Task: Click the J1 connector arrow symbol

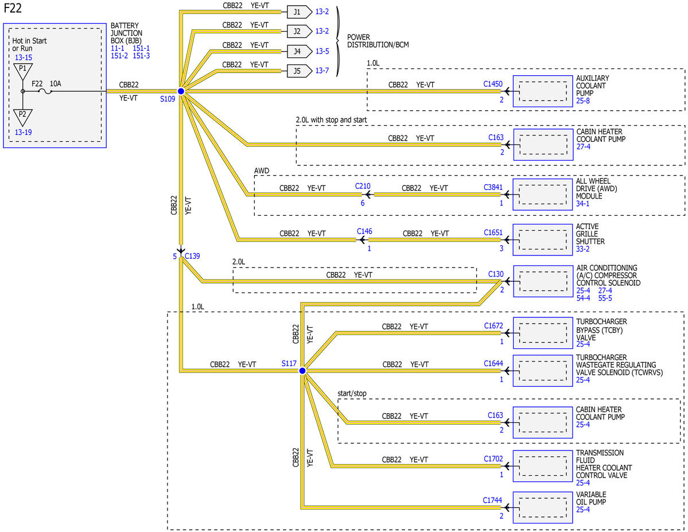Action: (300, 12)
